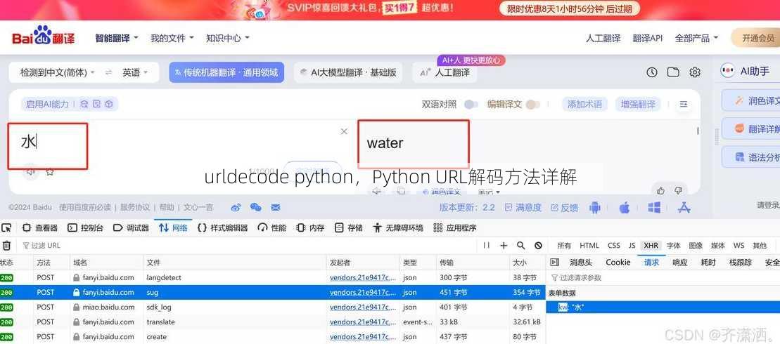The image size is (780, 344).
Task: Click 添加术语 button
Action: coord(585,104)
